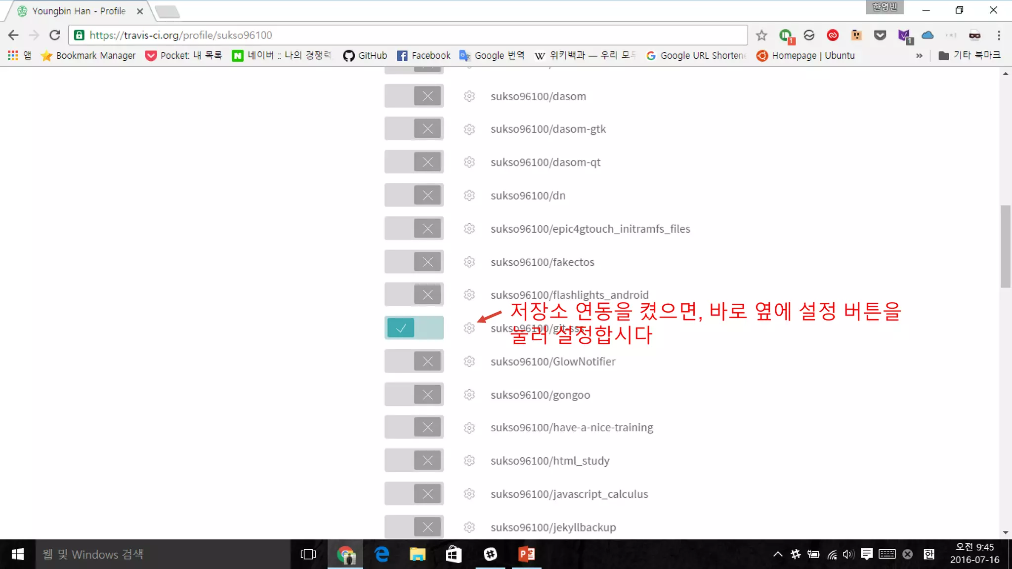Enable the sukso96100/dn repository switch
The width and height of the screenshot is (1012, 569).
(x=414, y=195)
